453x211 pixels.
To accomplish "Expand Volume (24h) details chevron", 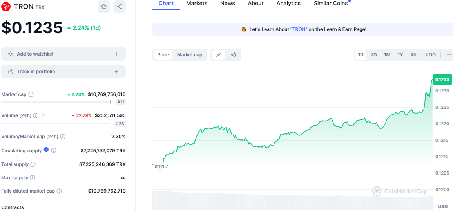I will coord(43,115).
